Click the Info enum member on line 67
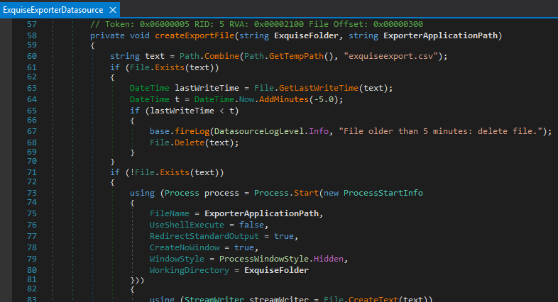Viewport: 558px width, 302px height. coord(319,131)
